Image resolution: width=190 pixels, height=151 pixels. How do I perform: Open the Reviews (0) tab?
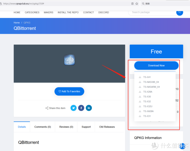coord(66,127)
